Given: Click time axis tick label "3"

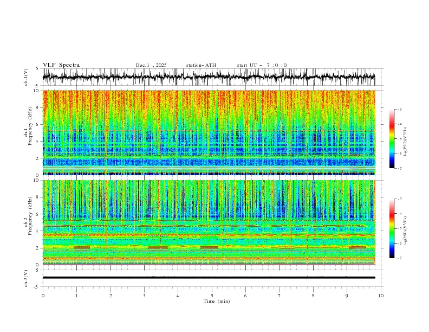Looking at the screenshot, I should point(144,296).
